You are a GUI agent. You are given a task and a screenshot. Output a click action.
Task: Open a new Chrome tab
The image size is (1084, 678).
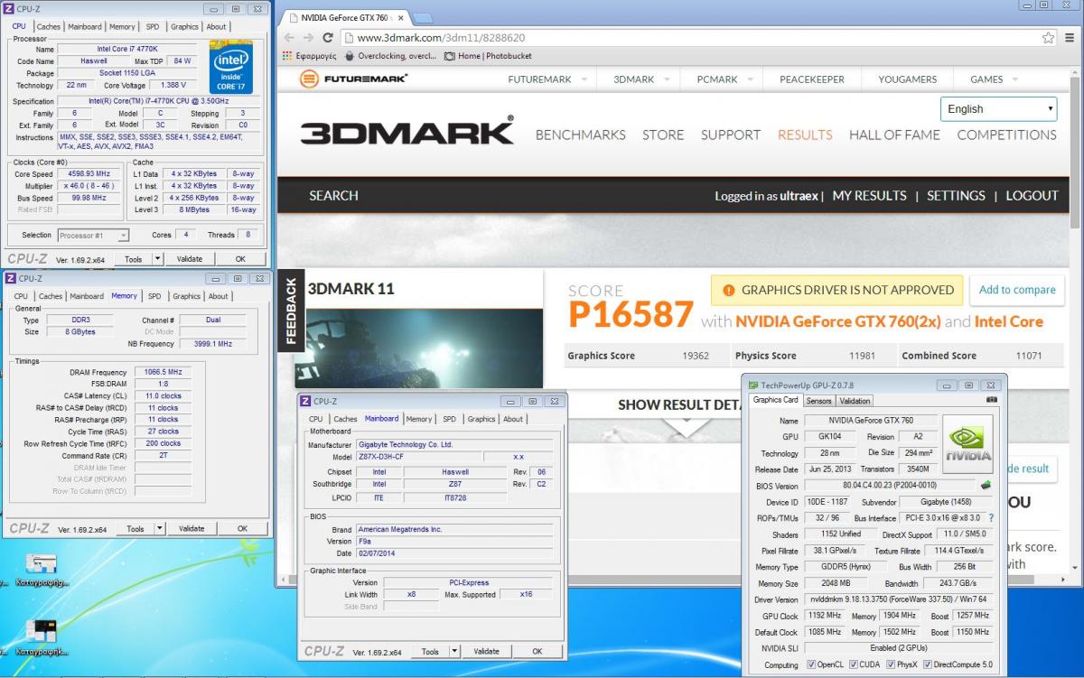422,18
